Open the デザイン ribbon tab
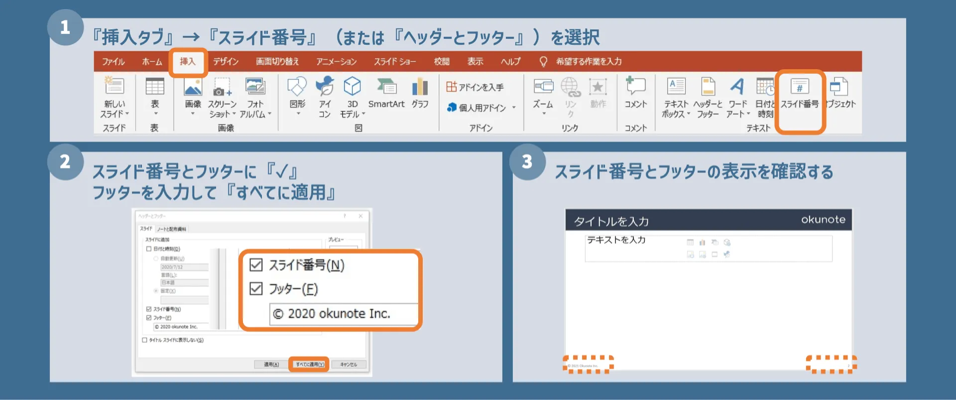The image size is (956, 400). [x=226, y=62]
